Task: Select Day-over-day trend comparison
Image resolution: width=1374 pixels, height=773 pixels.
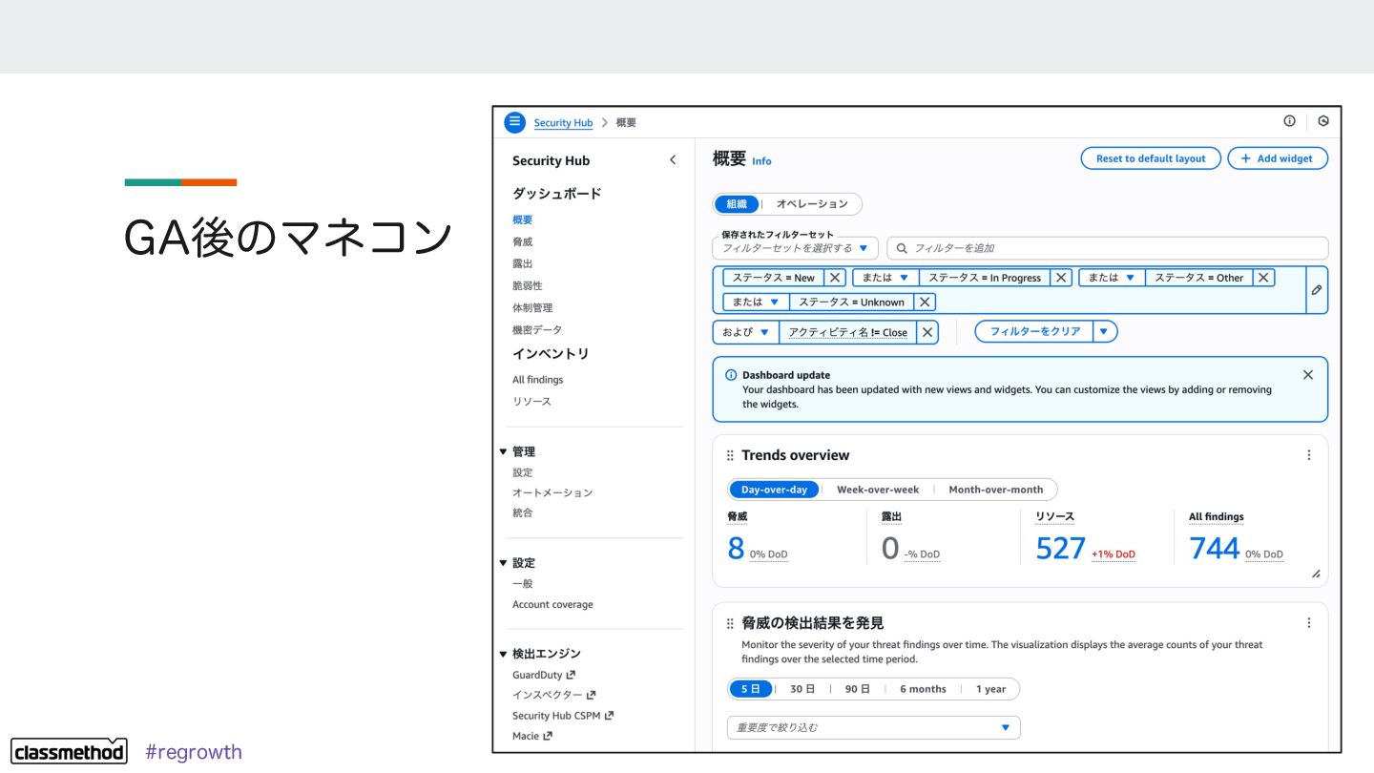Action: (774, 490)
